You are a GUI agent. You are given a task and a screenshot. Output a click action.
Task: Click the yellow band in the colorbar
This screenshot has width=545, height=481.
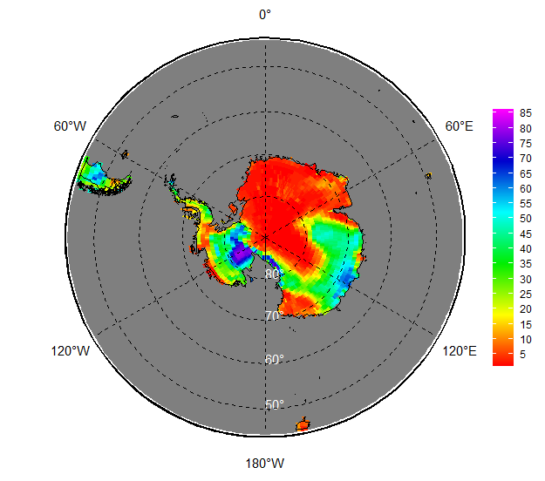(503, 311)
